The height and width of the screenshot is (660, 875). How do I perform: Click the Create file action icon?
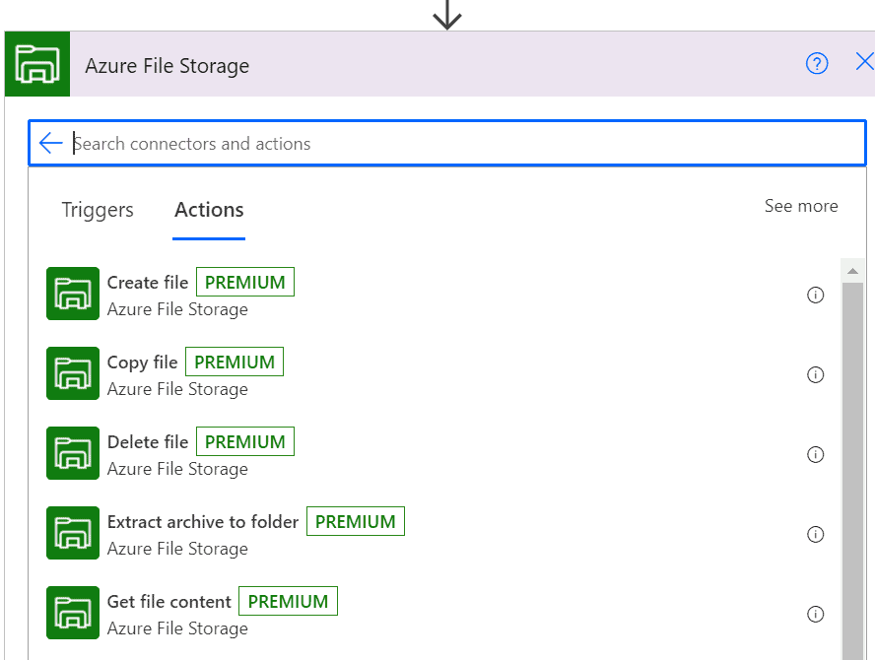point(73,294)
